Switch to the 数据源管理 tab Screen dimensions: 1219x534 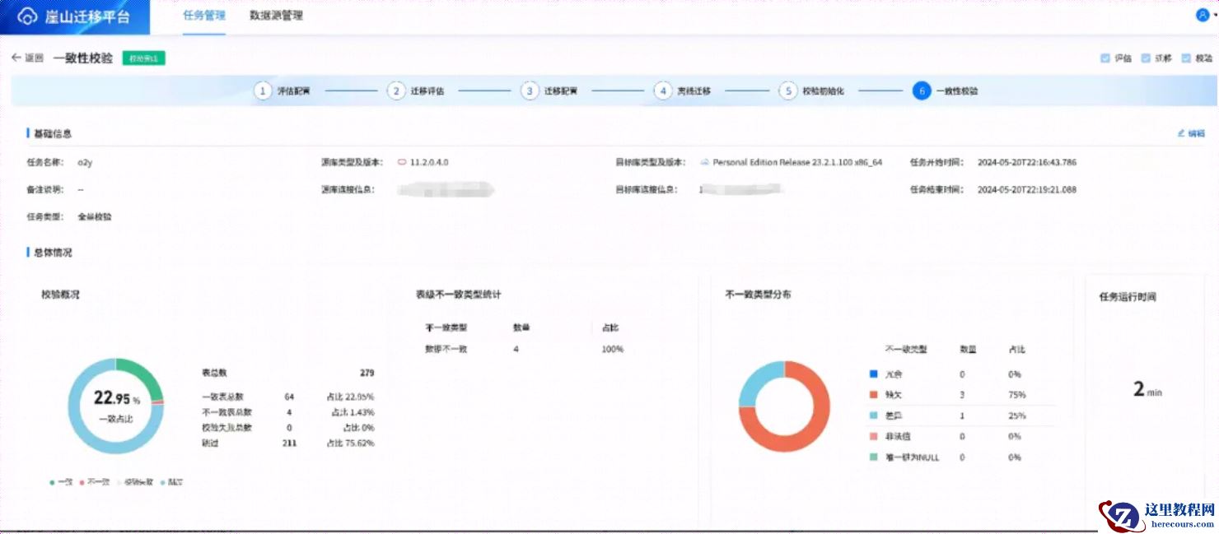click(x=276, y=15)
